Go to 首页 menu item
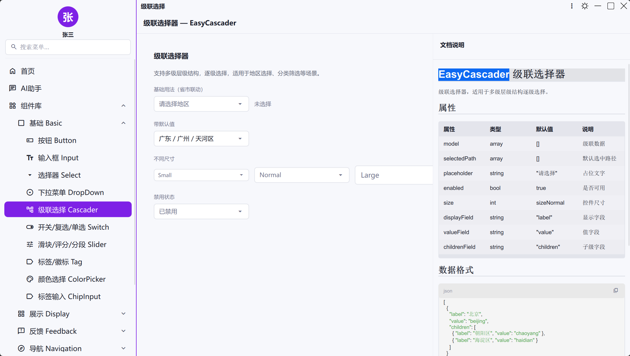Image resolution: width=630 pixels, height=356 pixels. [68, 71]
